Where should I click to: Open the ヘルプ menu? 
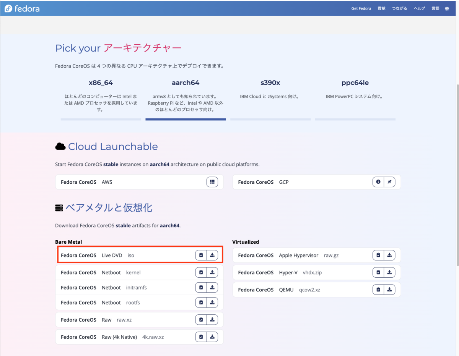(419, 8)
